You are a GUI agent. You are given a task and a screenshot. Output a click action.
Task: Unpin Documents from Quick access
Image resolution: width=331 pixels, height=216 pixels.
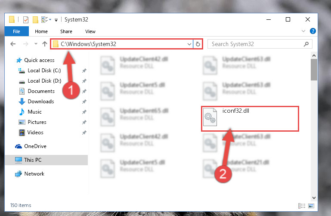[x=84, y=91]
